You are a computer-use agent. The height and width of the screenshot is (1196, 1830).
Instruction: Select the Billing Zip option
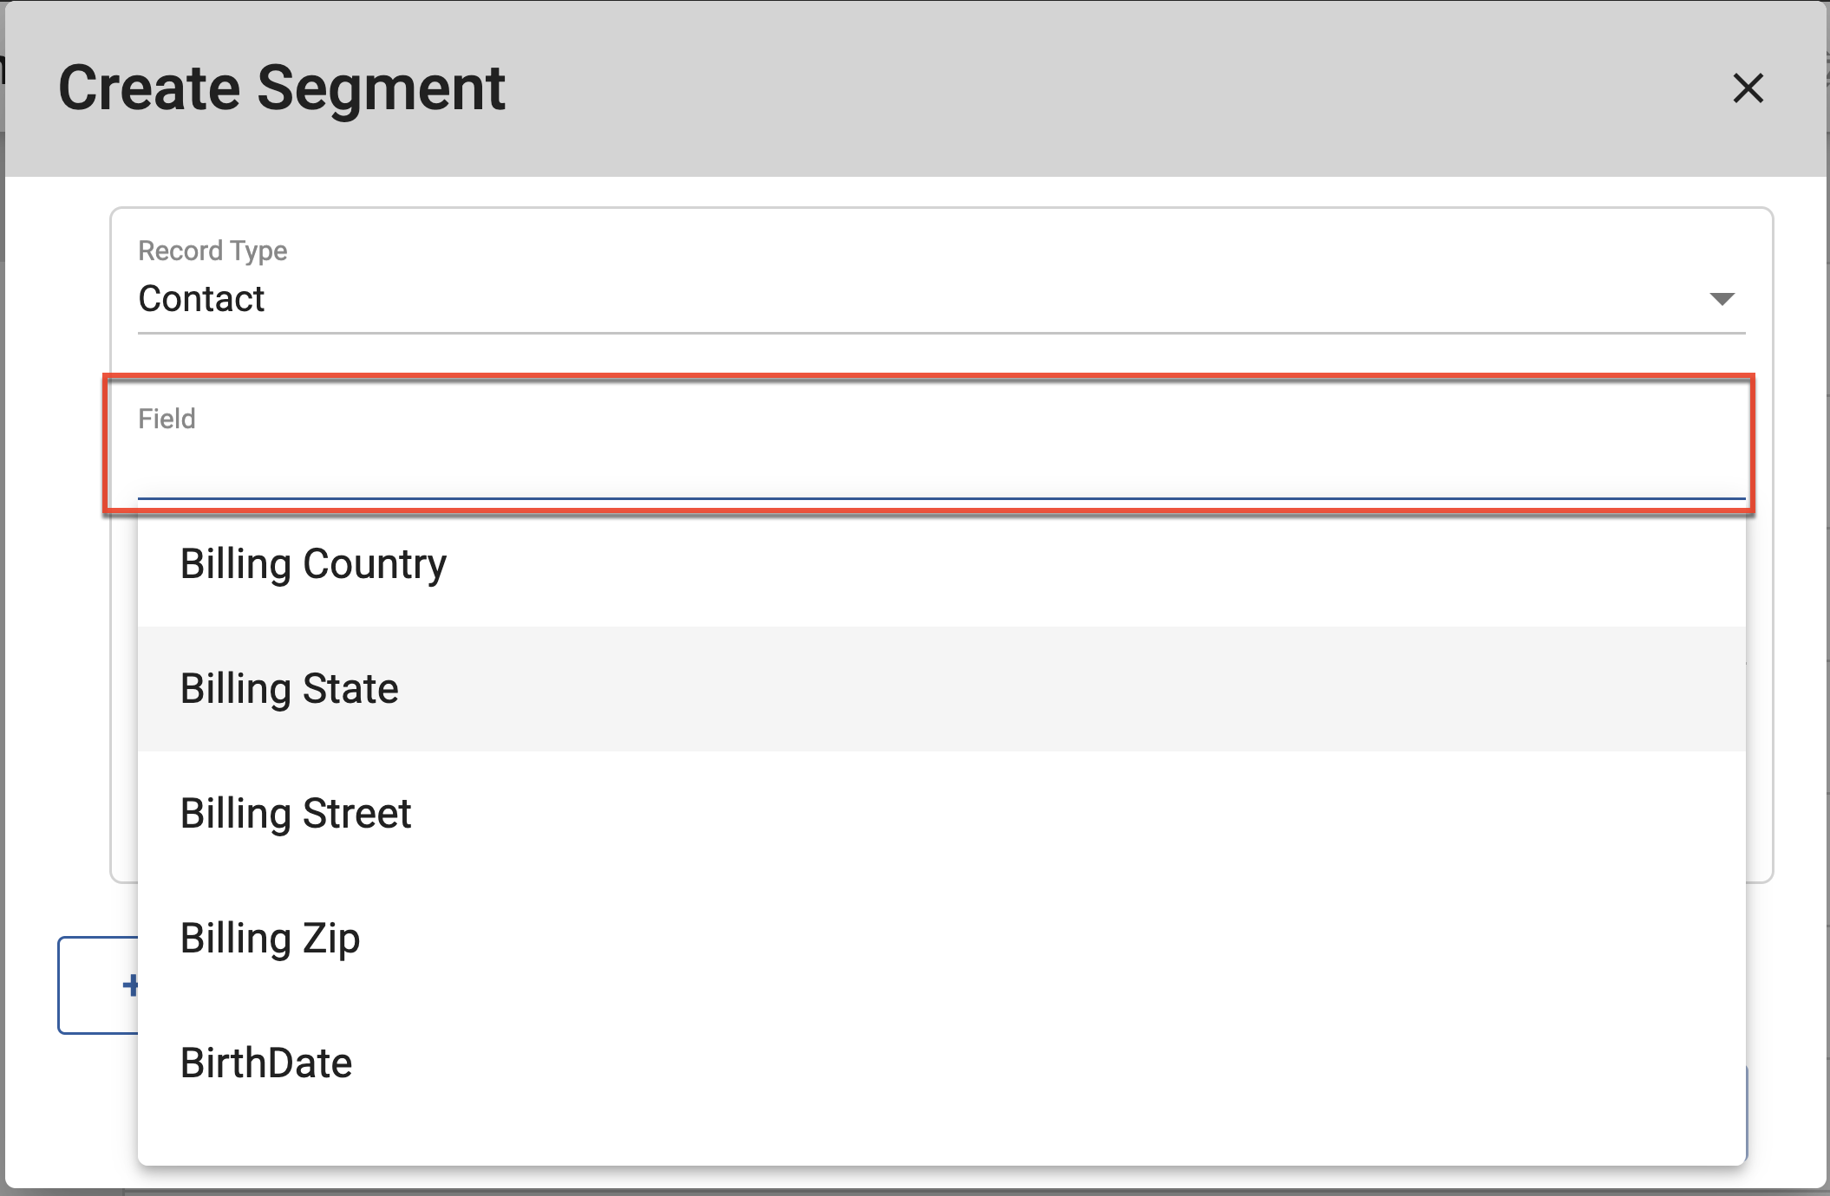270,939
